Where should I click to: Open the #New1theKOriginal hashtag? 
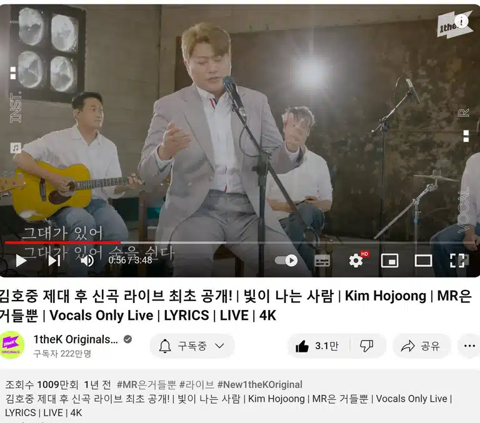coord(259,385)
